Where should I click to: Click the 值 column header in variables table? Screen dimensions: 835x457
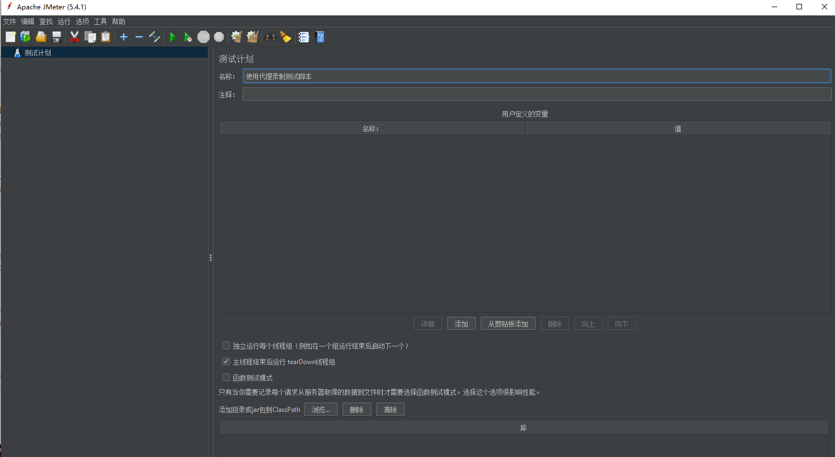tap(678, 129)
